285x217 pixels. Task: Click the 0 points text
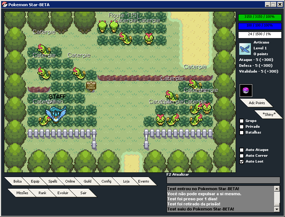(261, 54)
